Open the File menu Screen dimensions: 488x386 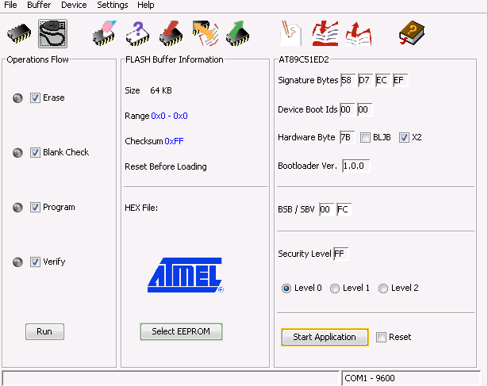10,5
